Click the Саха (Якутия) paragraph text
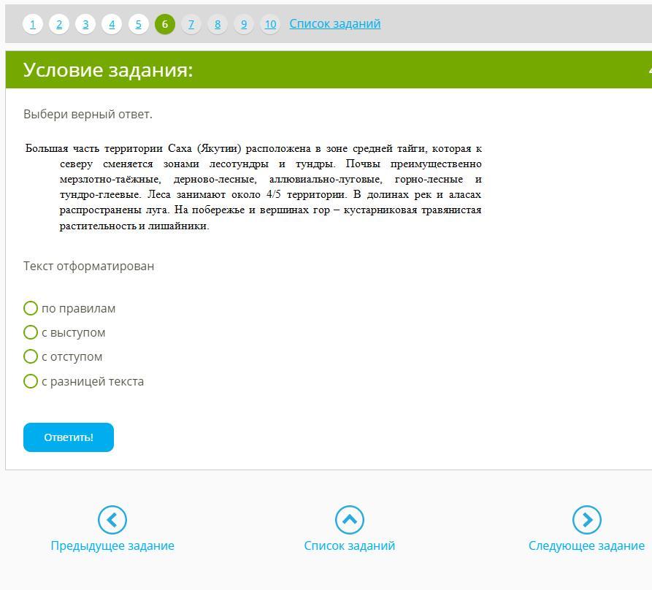The height and width of the screenshot is (590, 652). (253, 187)
